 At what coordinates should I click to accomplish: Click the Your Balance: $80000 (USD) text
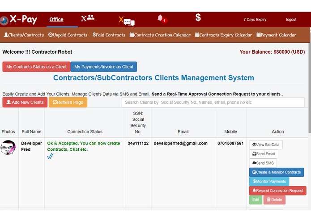coord(272,52)
